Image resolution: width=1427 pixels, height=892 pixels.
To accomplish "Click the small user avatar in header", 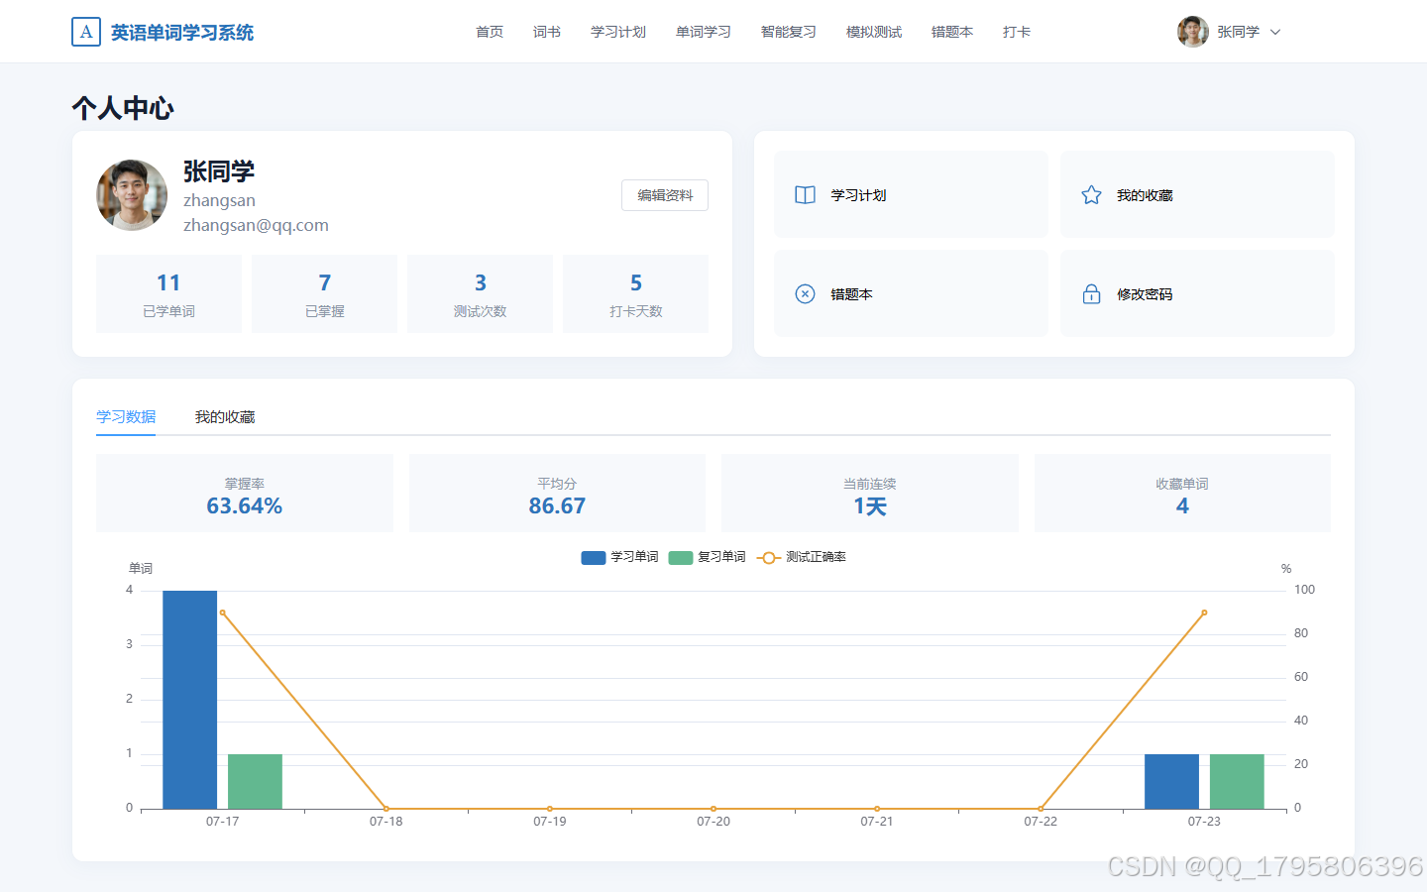I will coord(1193,32).
